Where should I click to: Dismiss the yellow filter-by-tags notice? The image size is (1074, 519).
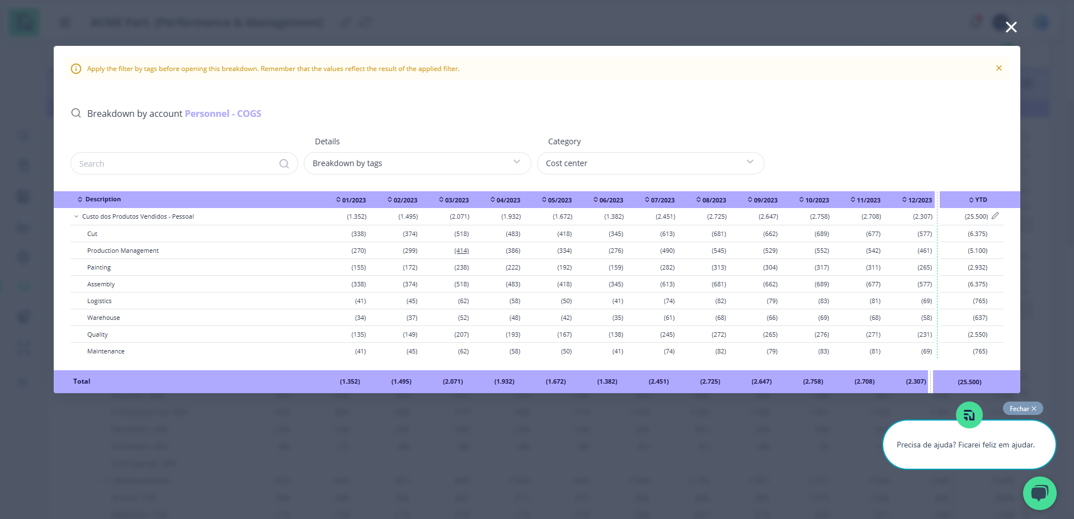[x=999, y=68]
